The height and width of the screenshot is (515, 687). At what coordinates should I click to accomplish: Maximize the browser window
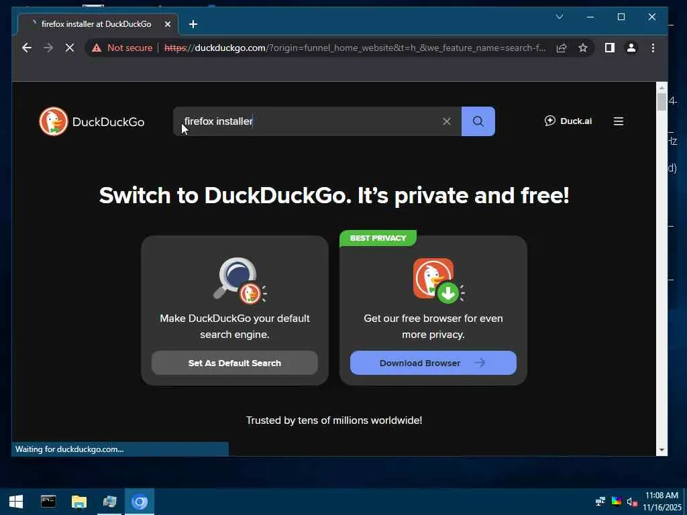tap(621, 17)
